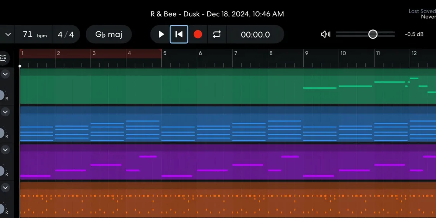Click the master volume slider knob

373,34
